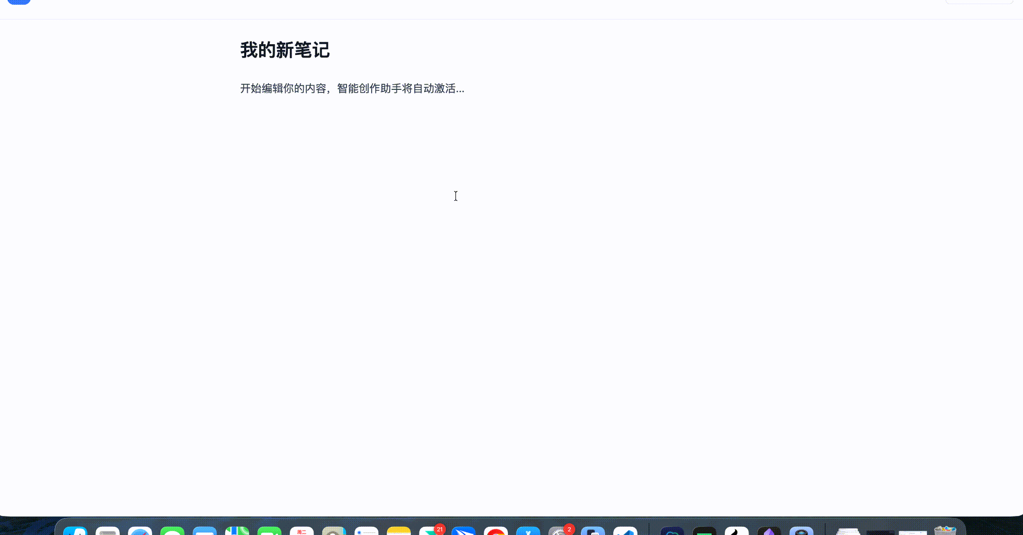Launch Messages from the Dock

click(x=173, y=529)
